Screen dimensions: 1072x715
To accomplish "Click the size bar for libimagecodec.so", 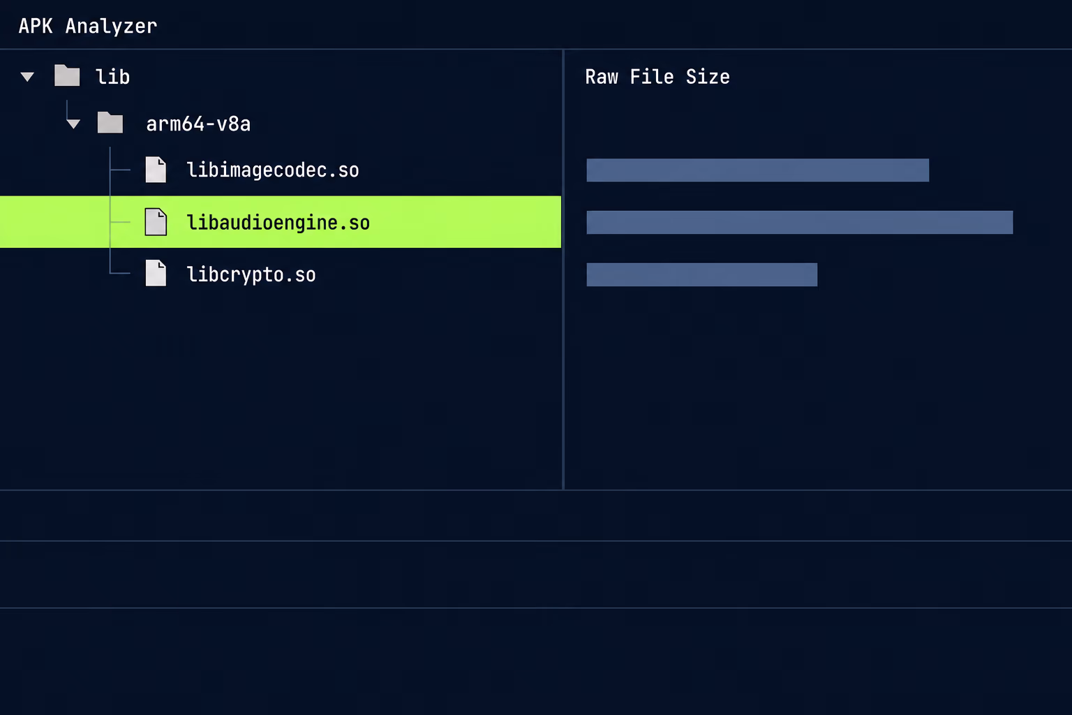I will (x=757, y=170).
